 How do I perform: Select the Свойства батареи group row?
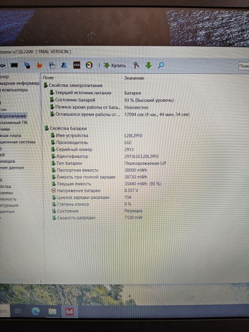pos(66,129)
